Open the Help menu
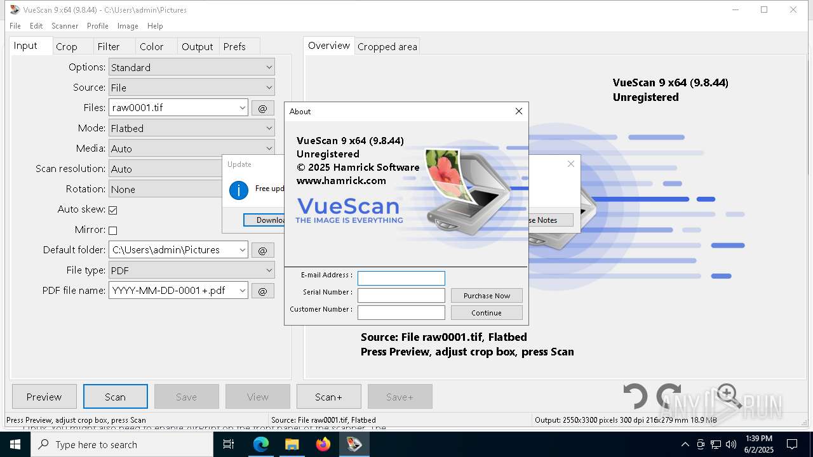This screenshot has height=457, width=813. pos(155,26)
